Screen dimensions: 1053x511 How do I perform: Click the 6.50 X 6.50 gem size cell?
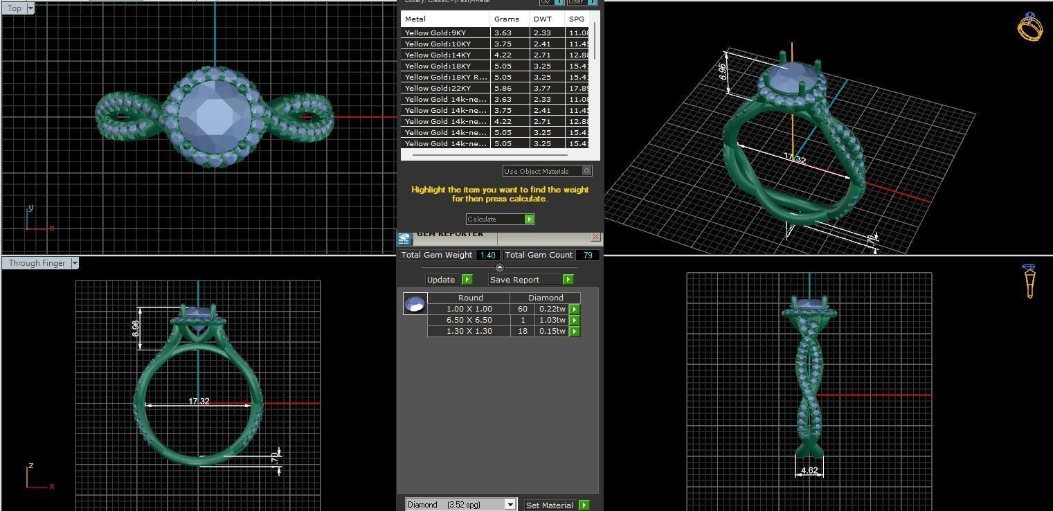point(469,320)
